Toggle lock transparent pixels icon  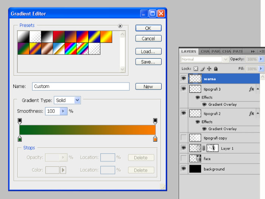point(196,69)
